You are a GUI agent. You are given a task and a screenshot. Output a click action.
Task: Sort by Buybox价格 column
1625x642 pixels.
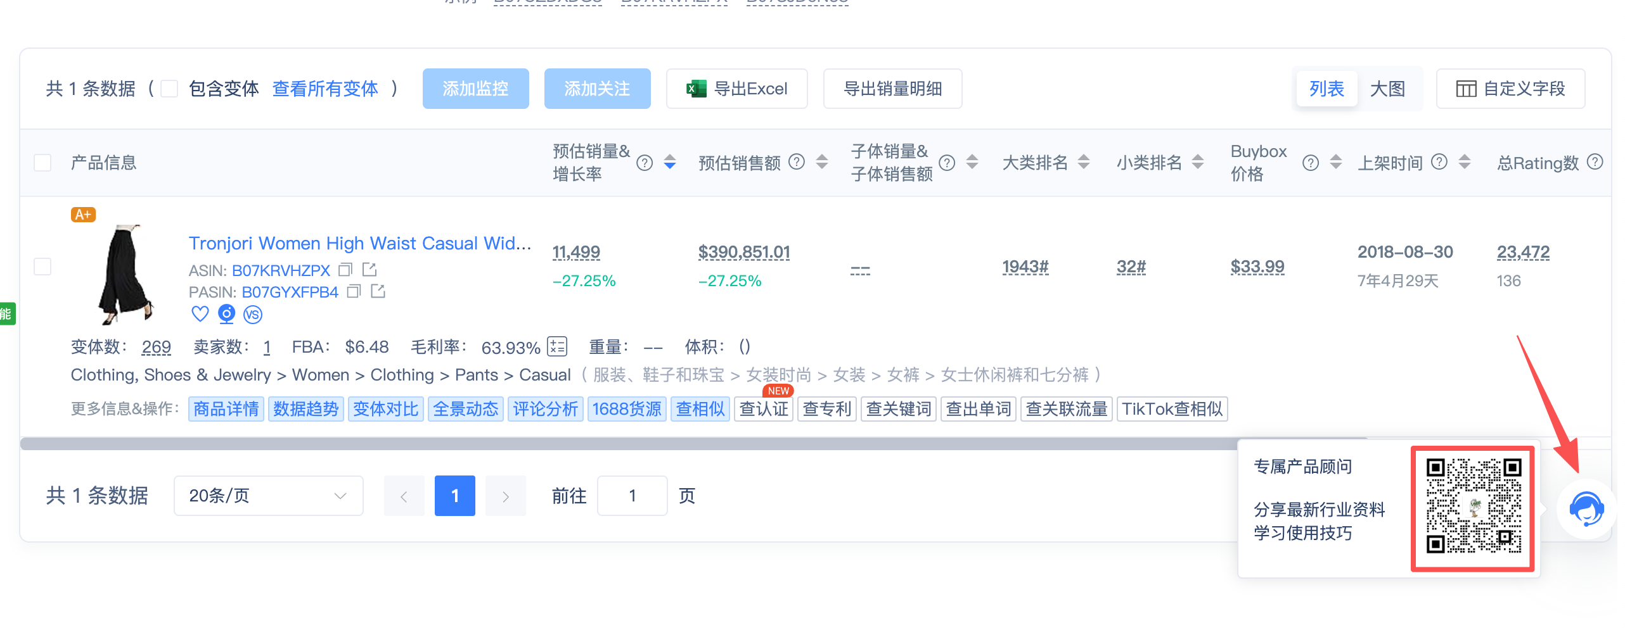[1336, 163]
